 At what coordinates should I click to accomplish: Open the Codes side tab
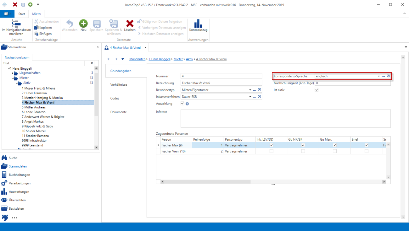point(115,98)
